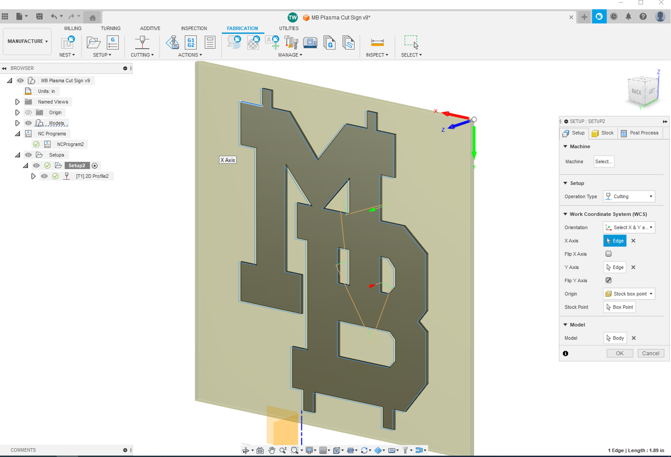
Task: Show the Origin folder
Action: [28, 112]
